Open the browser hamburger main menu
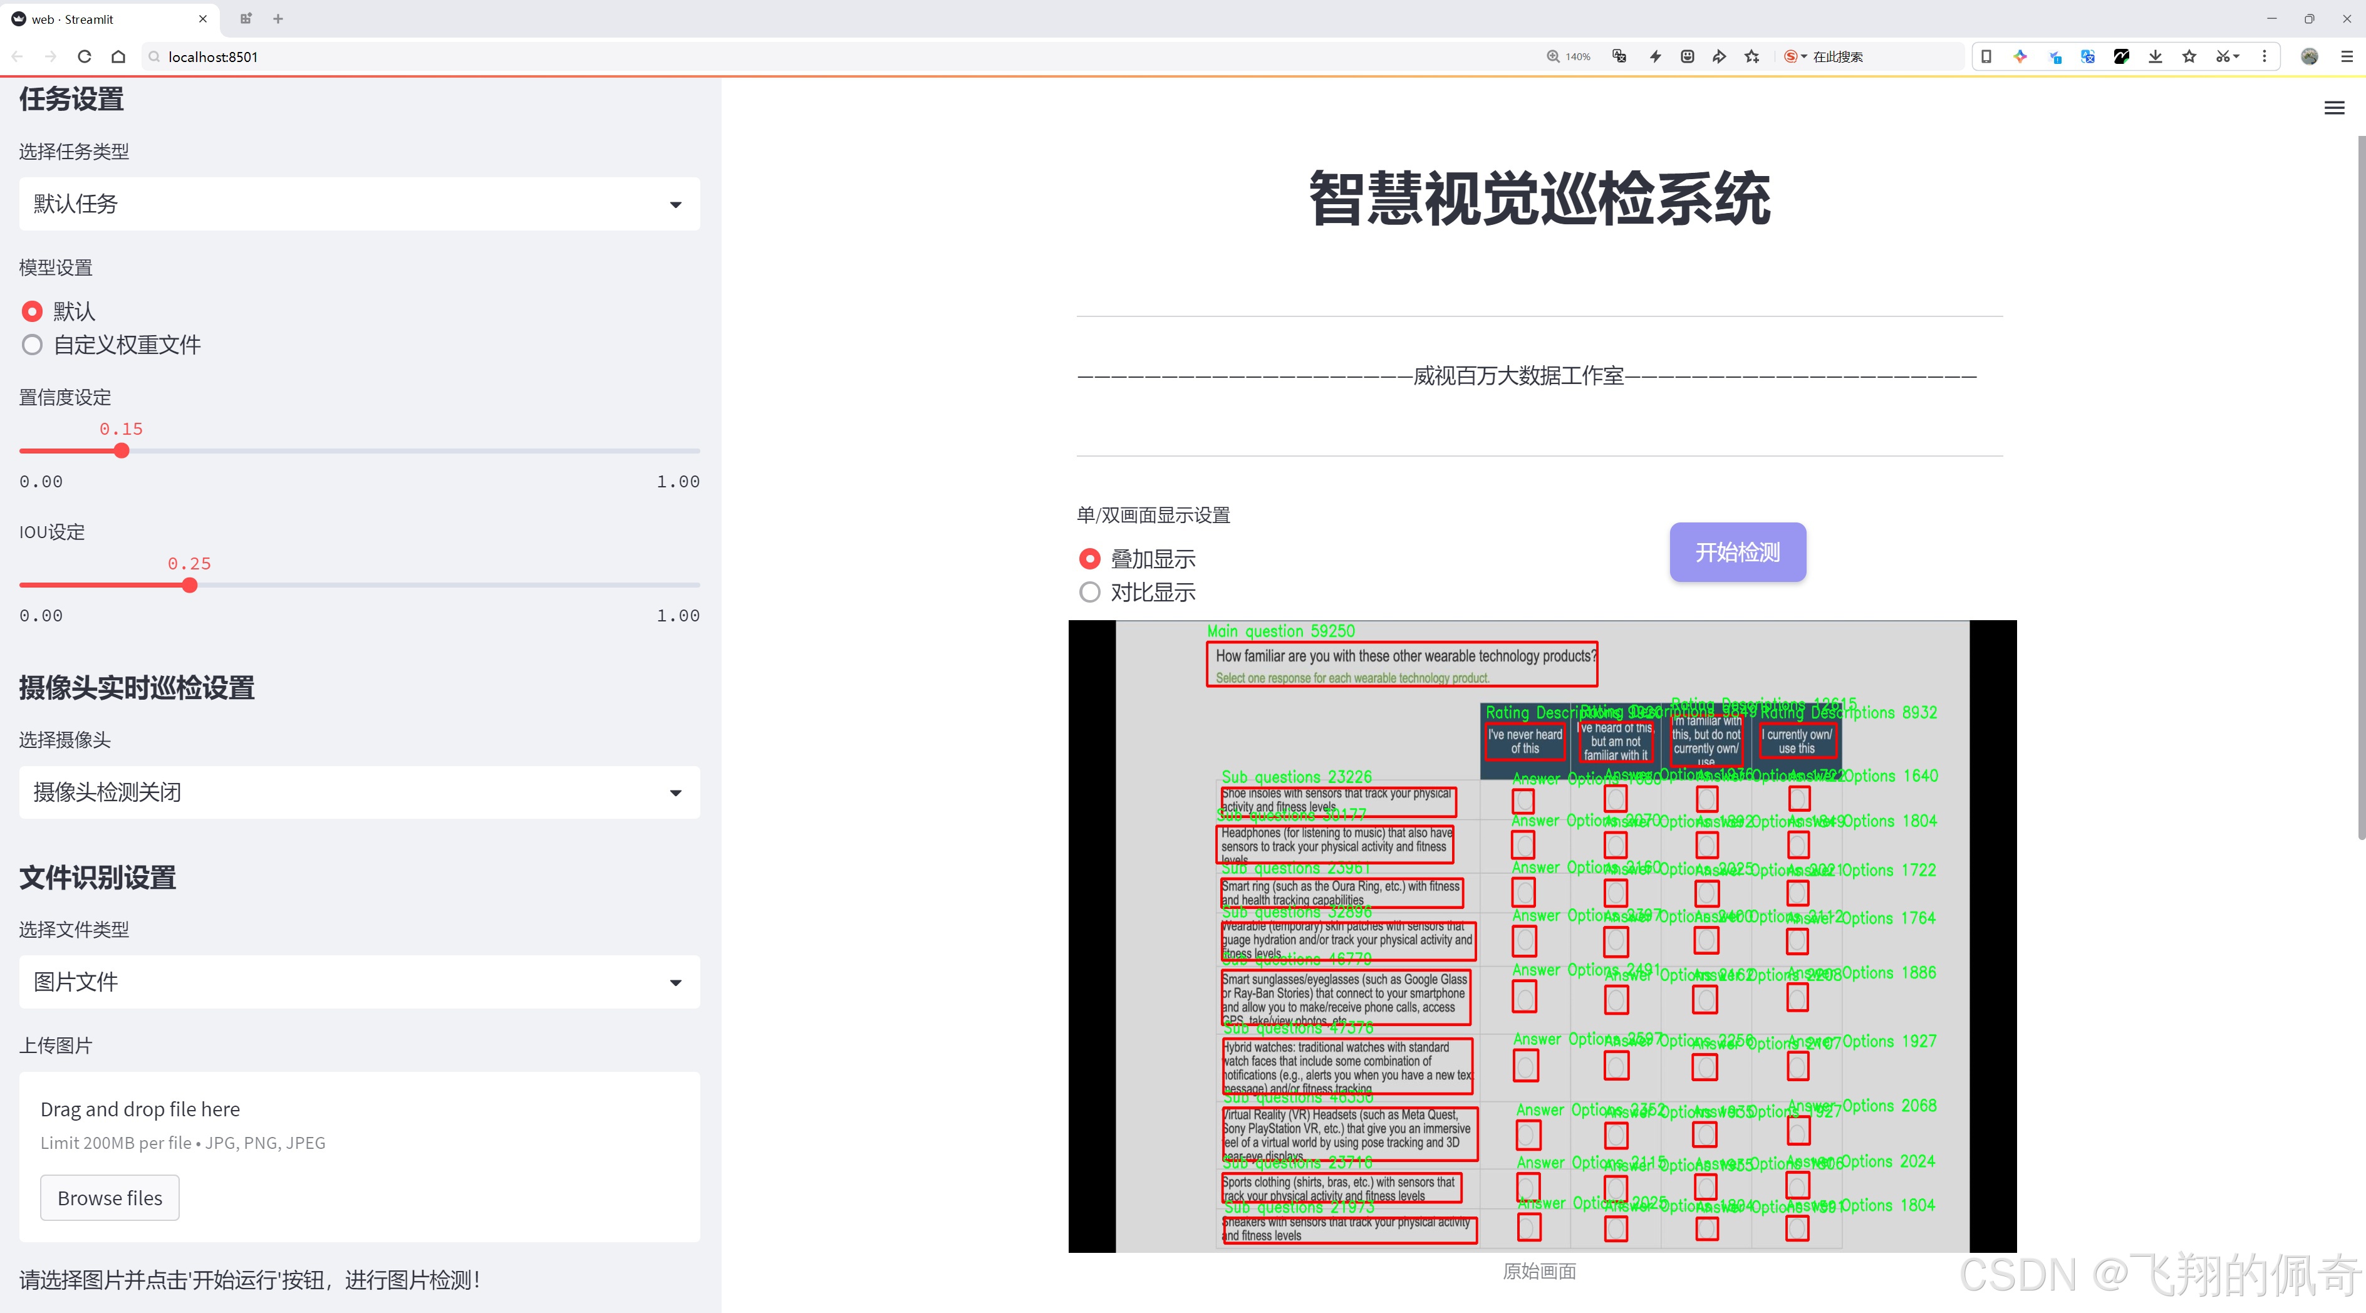The height and width of the screenshot is (1313, 2366). point(2347,56)
